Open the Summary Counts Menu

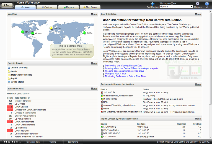click(94, 89)
